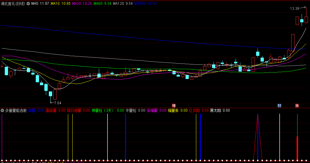310x163 pixels.
Task: Click the last red candlestick under the 13.38 label
Action: [306, 20]
